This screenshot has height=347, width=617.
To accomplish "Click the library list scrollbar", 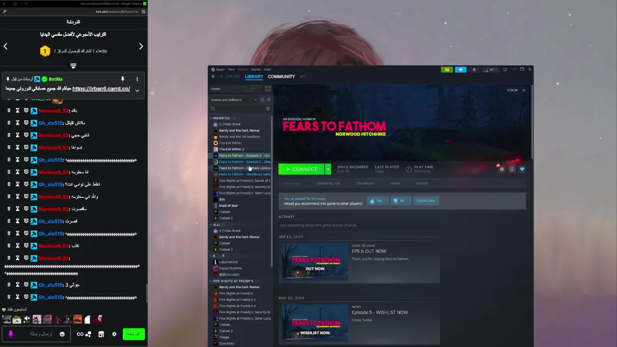I will coord(272,190).
